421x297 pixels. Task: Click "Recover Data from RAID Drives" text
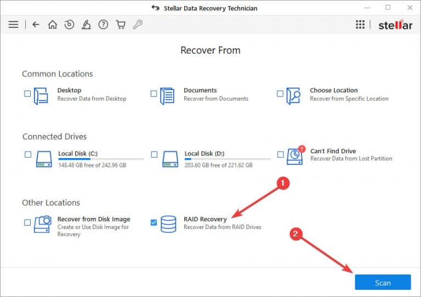click(223, 227)
